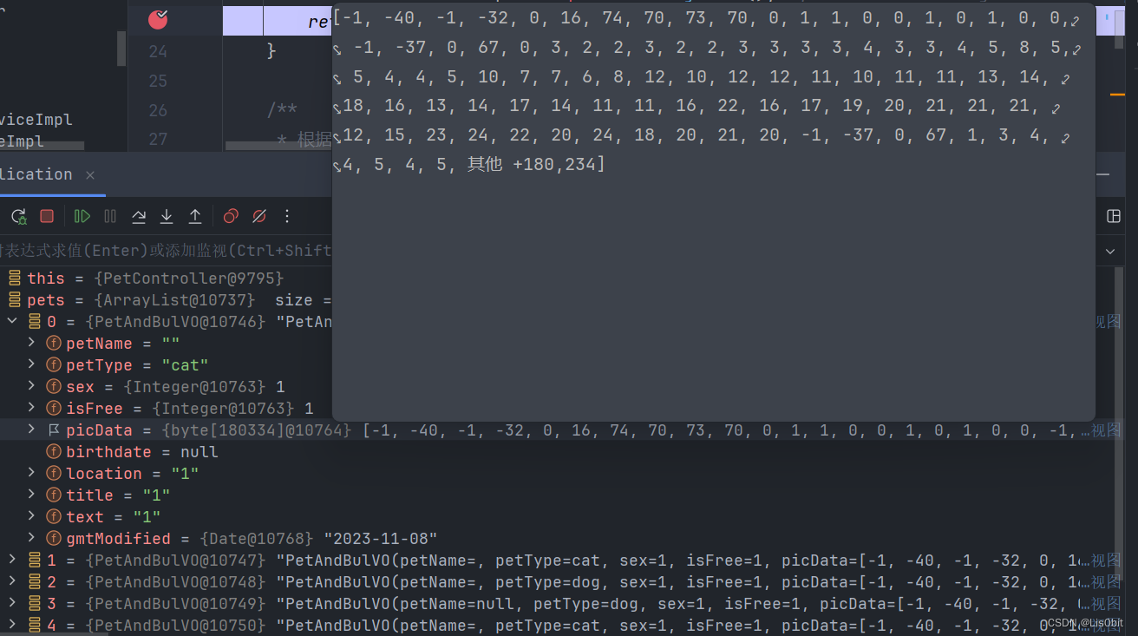Select the birthdate = null row

(x=555, y=452)
